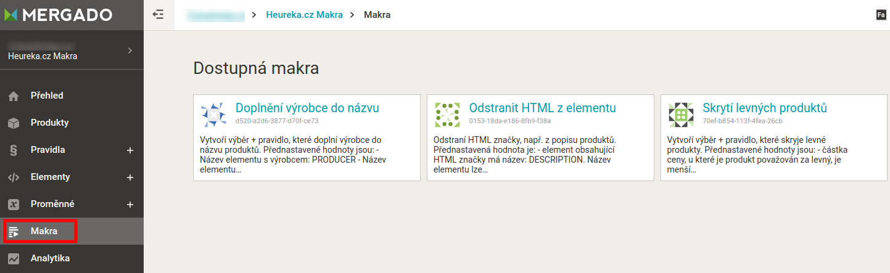Click the Fa icon in top right corner
This screenshot has width=890, height=273.
(x=881, y=15)
